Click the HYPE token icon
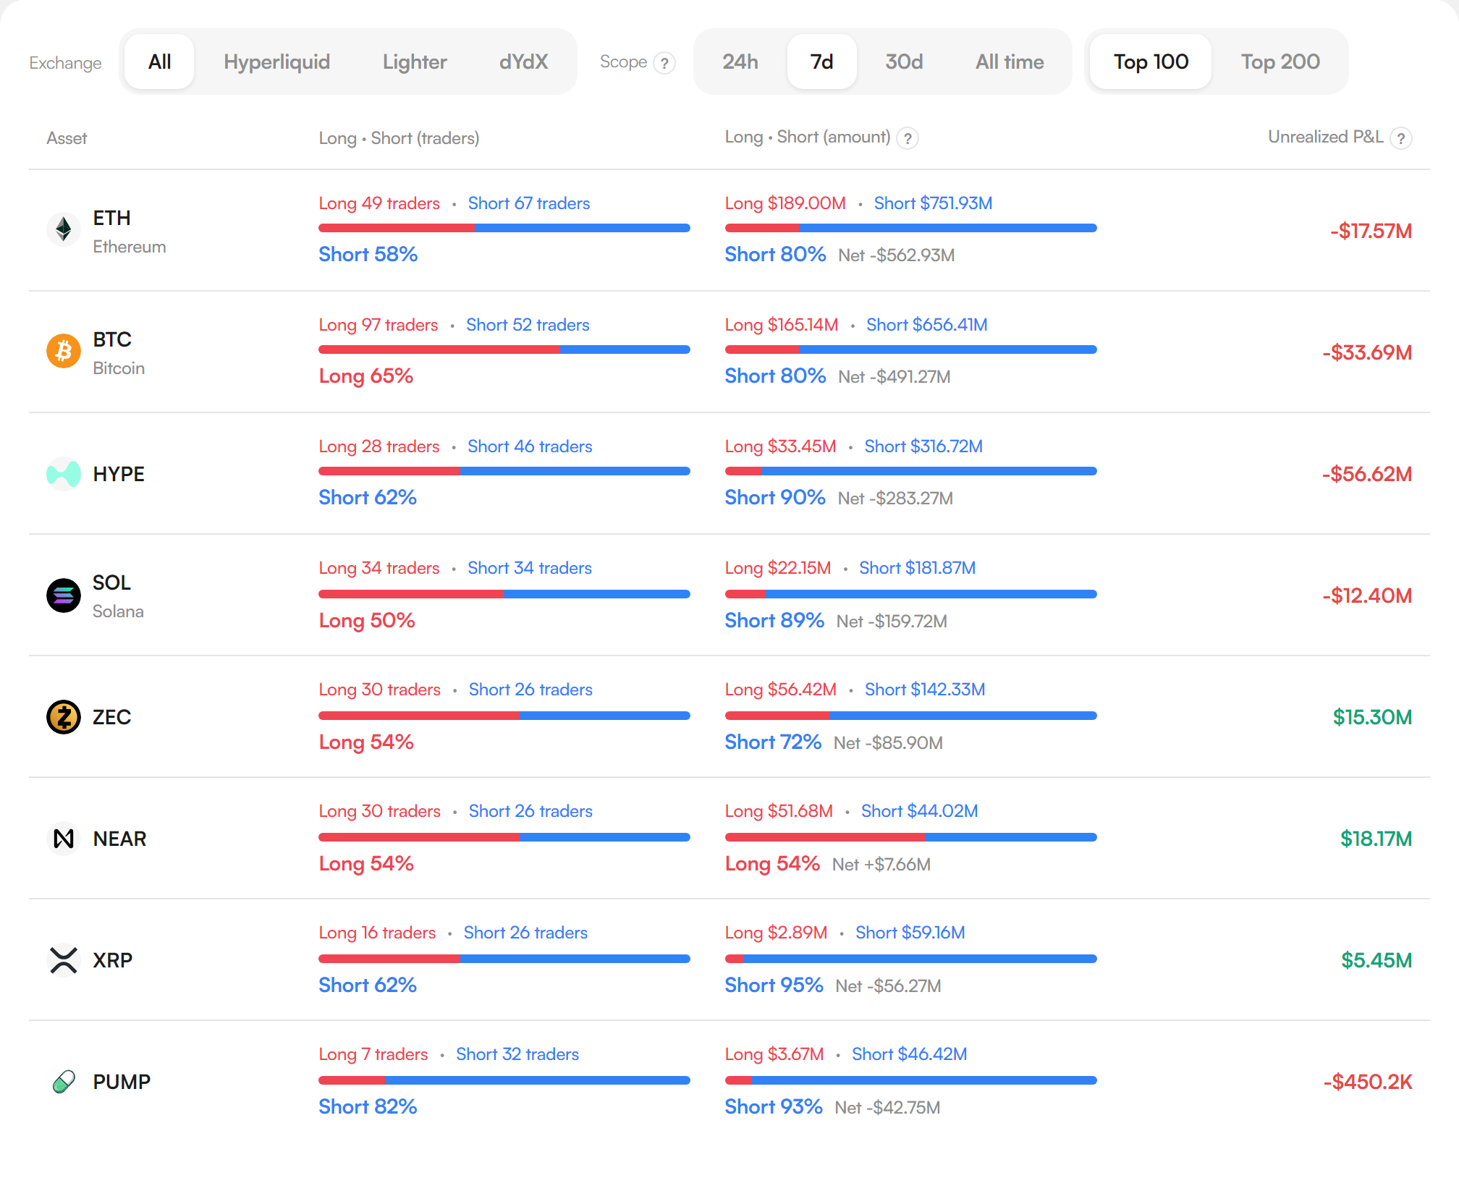The image size is (1459, 1178). 64,474
